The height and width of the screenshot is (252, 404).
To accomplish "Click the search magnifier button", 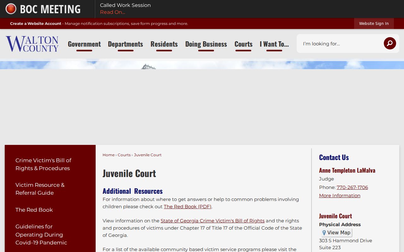I will pos(390,43).
